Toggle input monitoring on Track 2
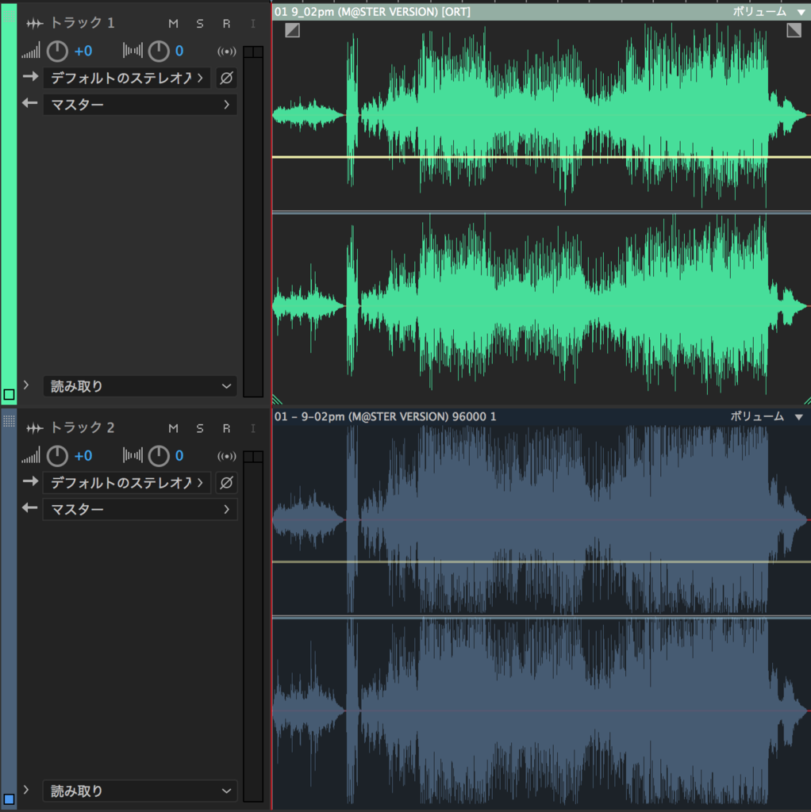 (x=253, y=428)
